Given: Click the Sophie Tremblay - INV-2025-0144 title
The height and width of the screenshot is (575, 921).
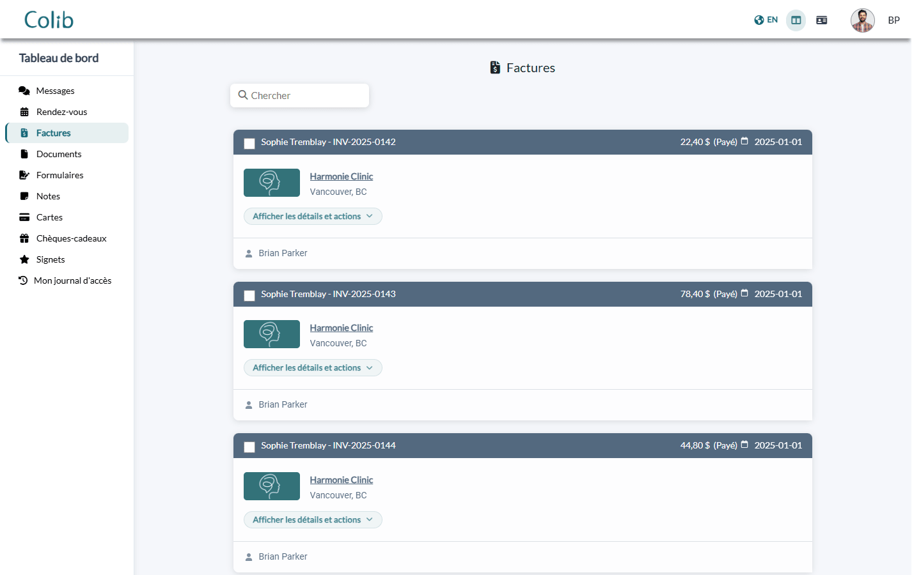Looking at the screenshot, I should (x=328, y=445).
